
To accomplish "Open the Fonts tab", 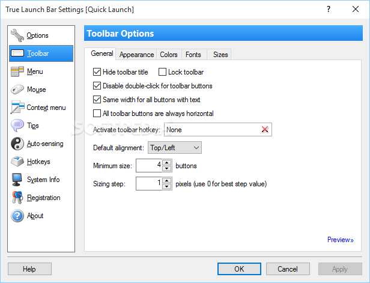I will click(x=193, y=55).
